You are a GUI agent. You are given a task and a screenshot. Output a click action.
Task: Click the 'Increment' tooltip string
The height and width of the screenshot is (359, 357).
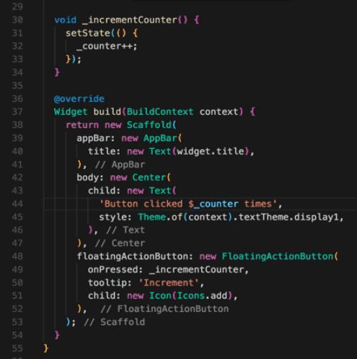pyautogui.click(x=169, y=282)
